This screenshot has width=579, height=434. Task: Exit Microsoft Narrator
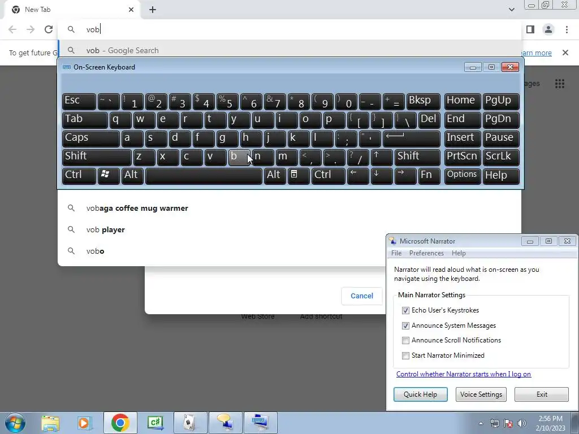click(x=541, y=394)
